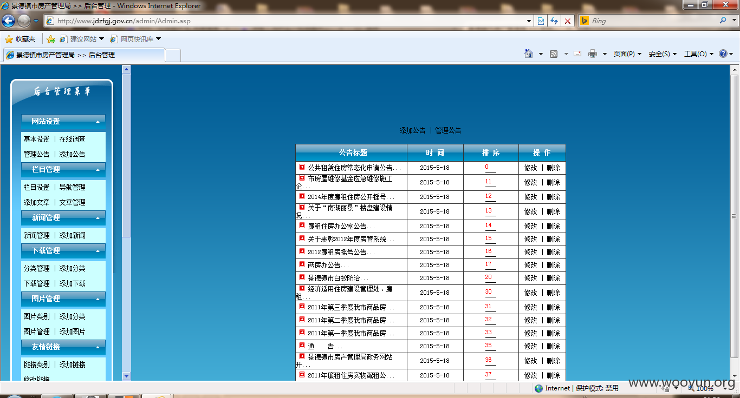
Task: Click 添加新闻 in the sidebar
Action: coord(73,235)
